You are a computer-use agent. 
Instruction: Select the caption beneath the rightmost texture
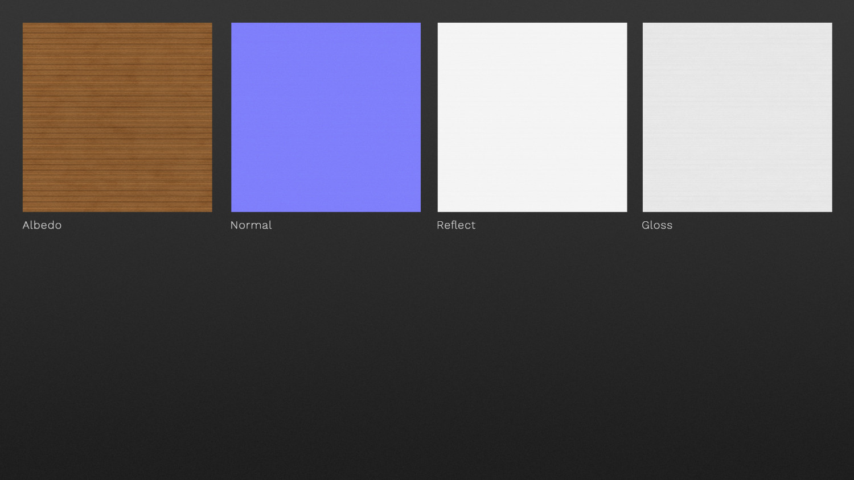(x=657, y=225)
